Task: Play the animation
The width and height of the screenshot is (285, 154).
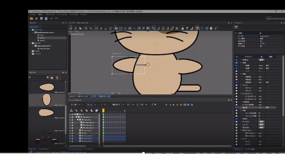Action: click(x=174, y=105)
